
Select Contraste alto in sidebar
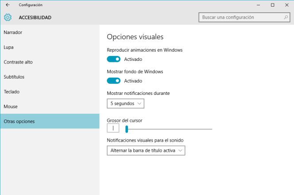(50, 62)
